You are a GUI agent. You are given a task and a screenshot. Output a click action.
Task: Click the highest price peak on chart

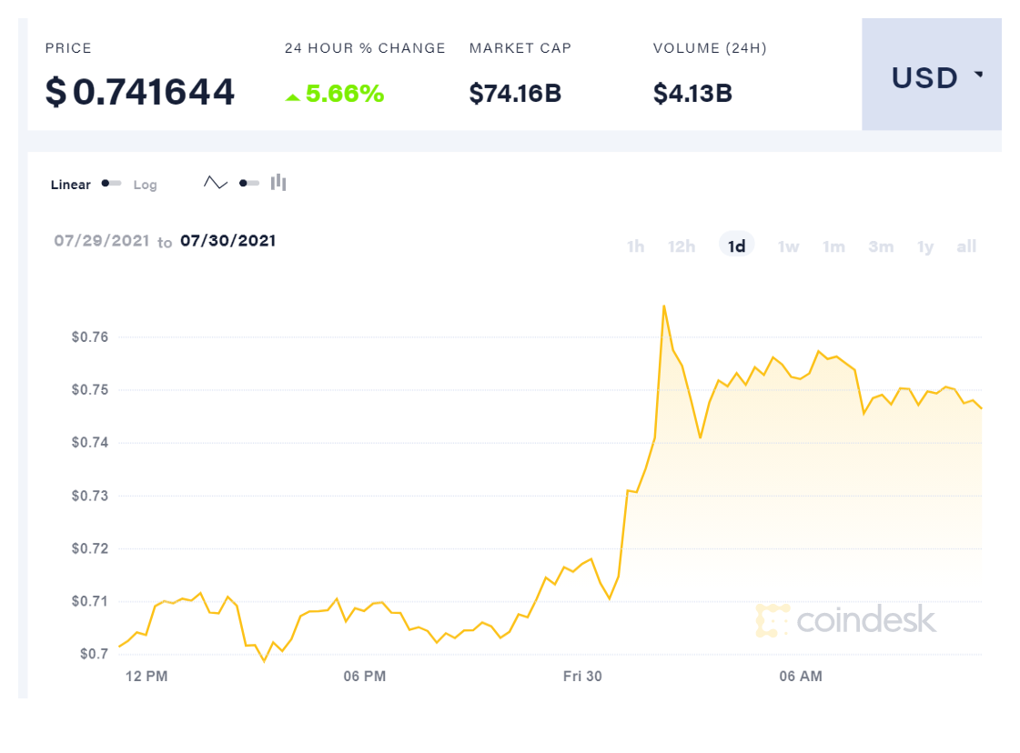[664, 306]
